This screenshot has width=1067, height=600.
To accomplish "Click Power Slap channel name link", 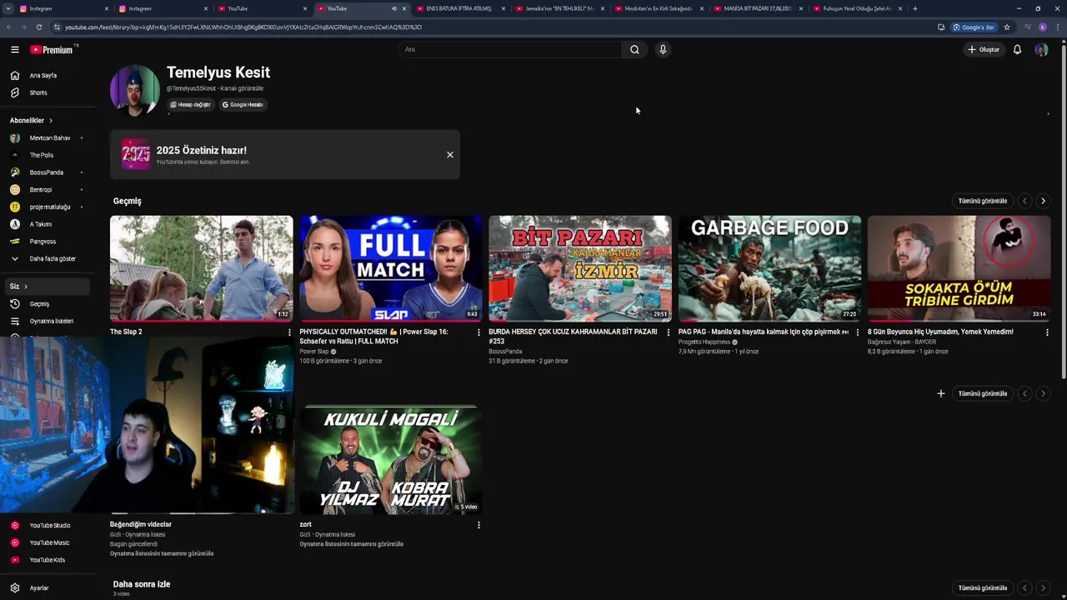I will pyautogui.click(x=314, y=352).
